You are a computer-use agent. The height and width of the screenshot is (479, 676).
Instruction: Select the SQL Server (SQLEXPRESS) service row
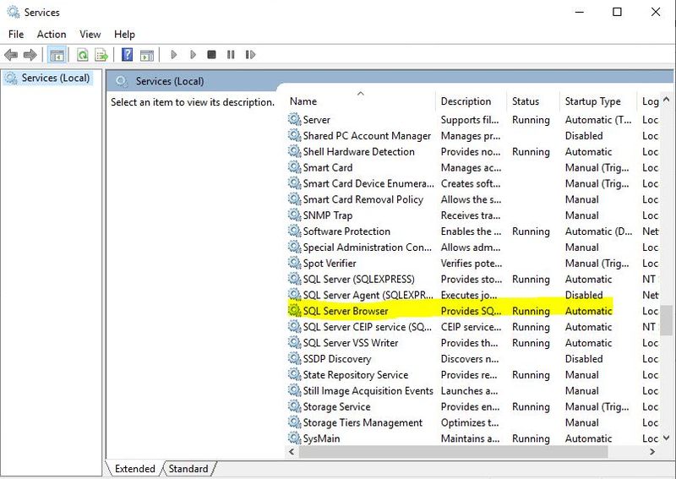click(473, 279)
